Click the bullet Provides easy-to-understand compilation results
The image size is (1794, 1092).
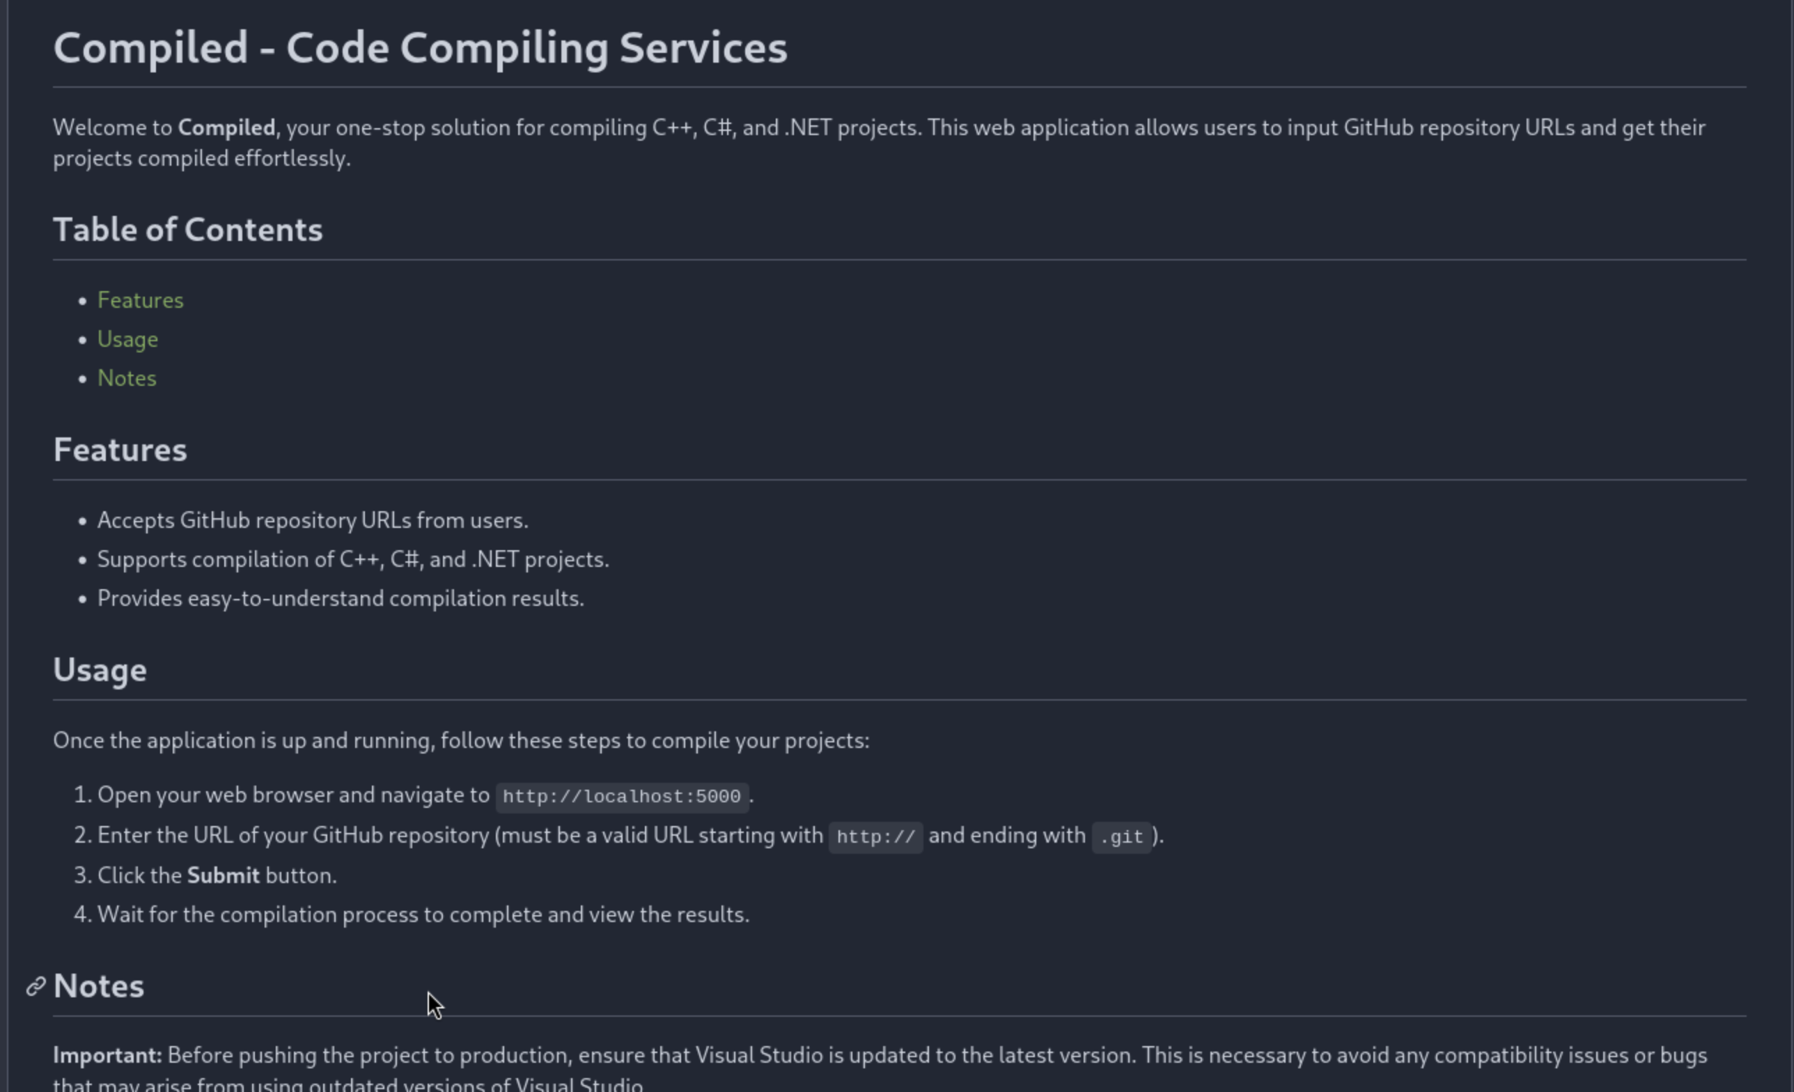pos(341,598)
